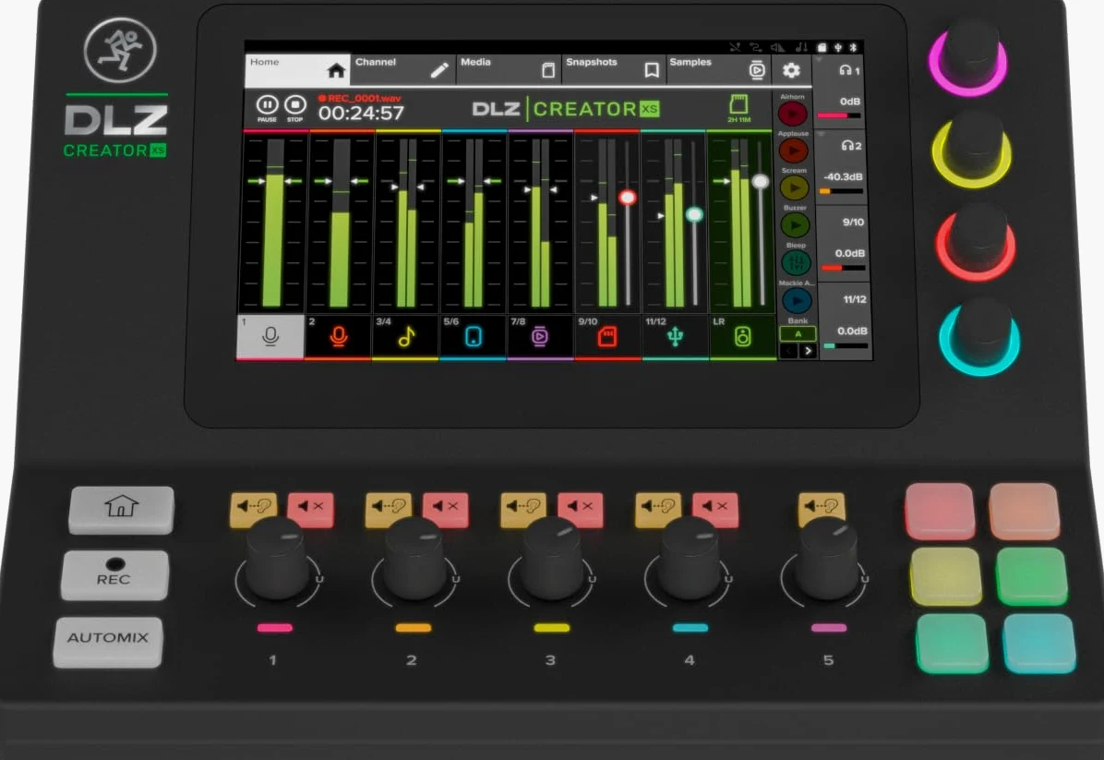The height and width of the screenshot is (760, 1104).
Task: Go to the next sample bank arrow
Action: pyautogui.click(x=809, y=350)
